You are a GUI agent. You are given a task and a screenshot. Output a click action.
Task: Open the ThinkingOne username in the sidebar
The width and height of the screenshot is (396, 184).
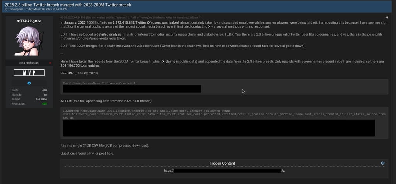(31, 21)
